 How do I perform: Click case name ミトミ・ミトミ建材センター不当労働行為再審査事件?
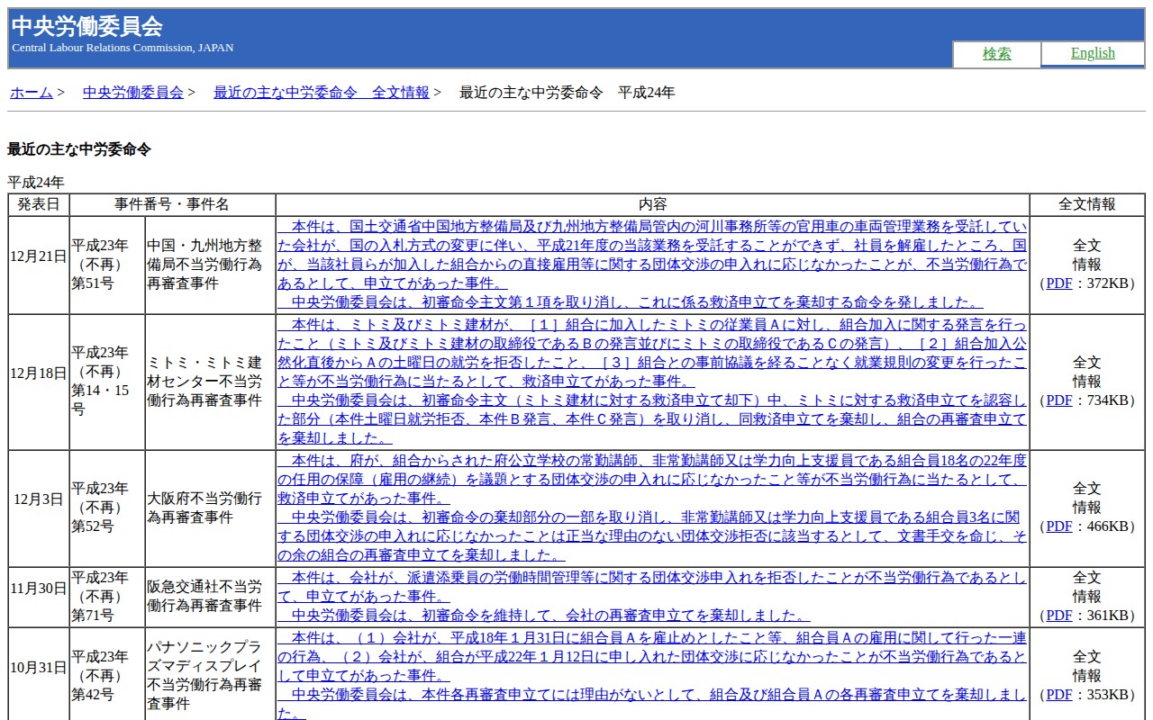[x=205, y=382]
